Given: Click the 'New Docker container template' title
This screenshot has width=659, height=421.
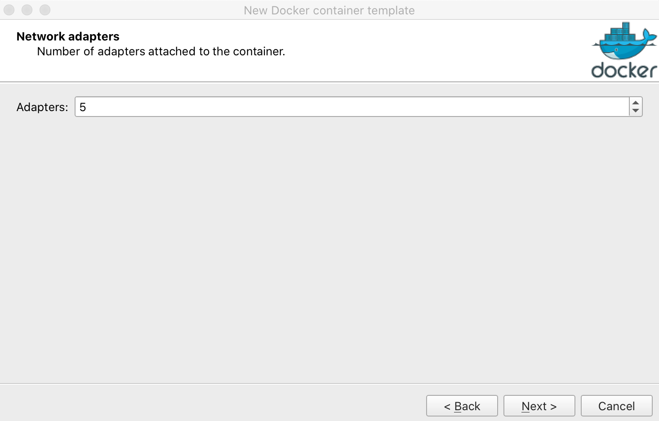Looking at the screenshot, I should [329, 10].
